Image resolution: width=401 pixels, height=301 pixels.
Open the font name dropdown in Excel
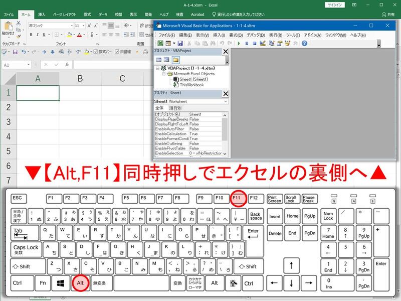pyautogui.click(x=72, y=26)
